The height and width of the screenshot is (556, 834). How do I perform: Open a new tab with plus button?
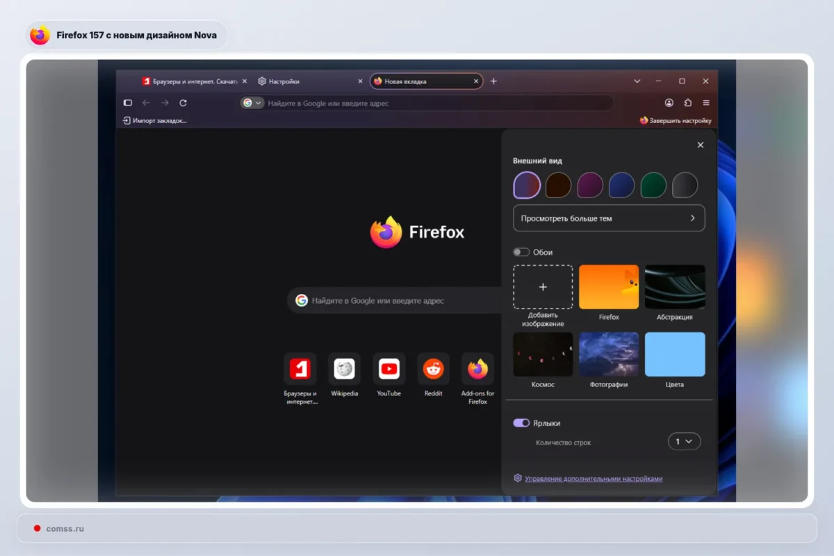[x=493, y=81]
